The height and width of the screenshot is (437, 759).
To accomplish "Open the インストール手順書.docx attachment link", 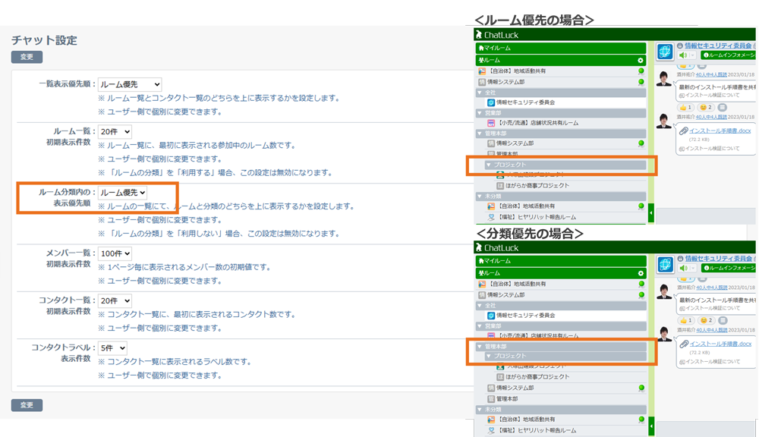I will coord(719,131).
